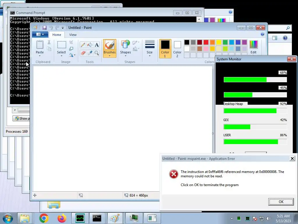This screenshot has width=298, height=224.
Task: Click the Redo arrow in quick access toolbar
Action: pos(57,28)
